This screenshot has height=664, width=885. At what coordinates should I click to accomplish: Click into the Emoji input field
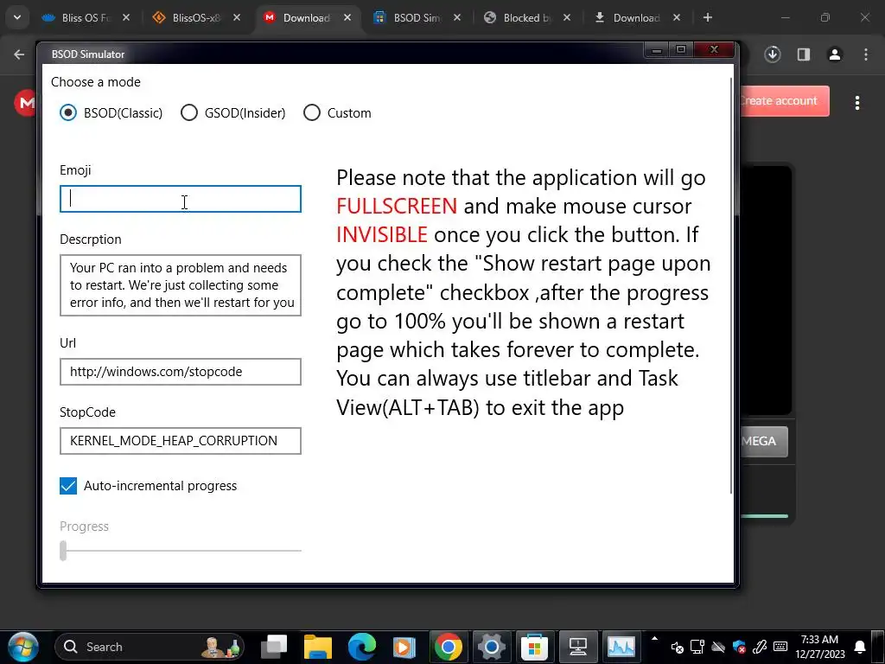pos(181,199)
